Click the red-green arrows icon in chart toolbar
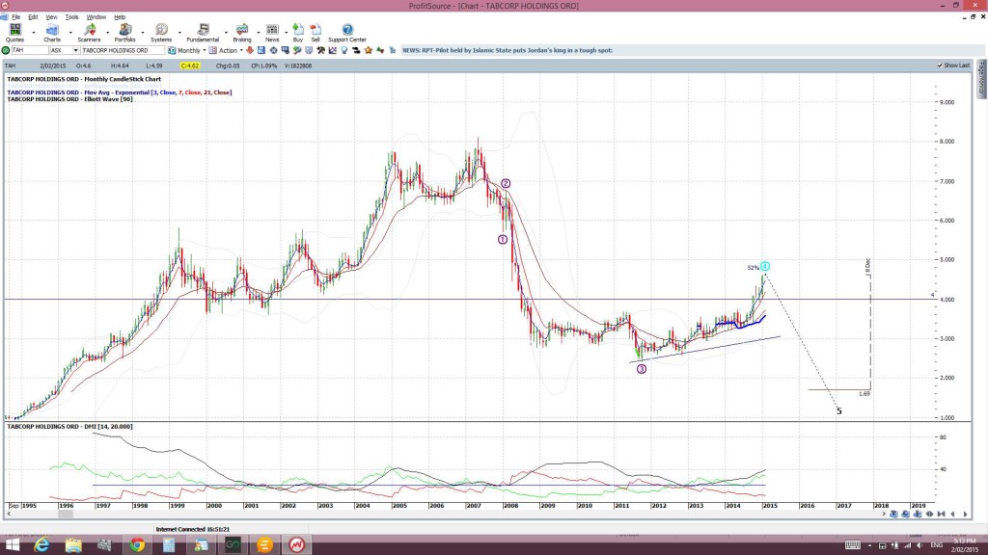Screen dimensions: 988x555 coord(380,50)
